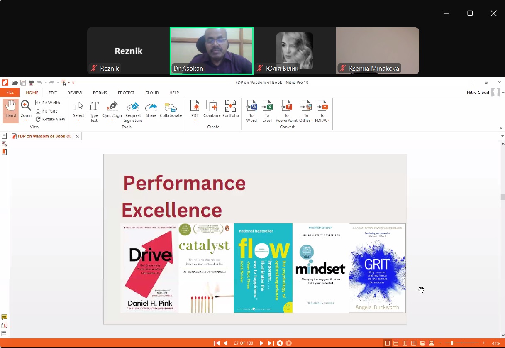Screen dimensions: 505x348
Task: Open the Bookmarks pane in left sidebar
Action: tap(4, 152)
